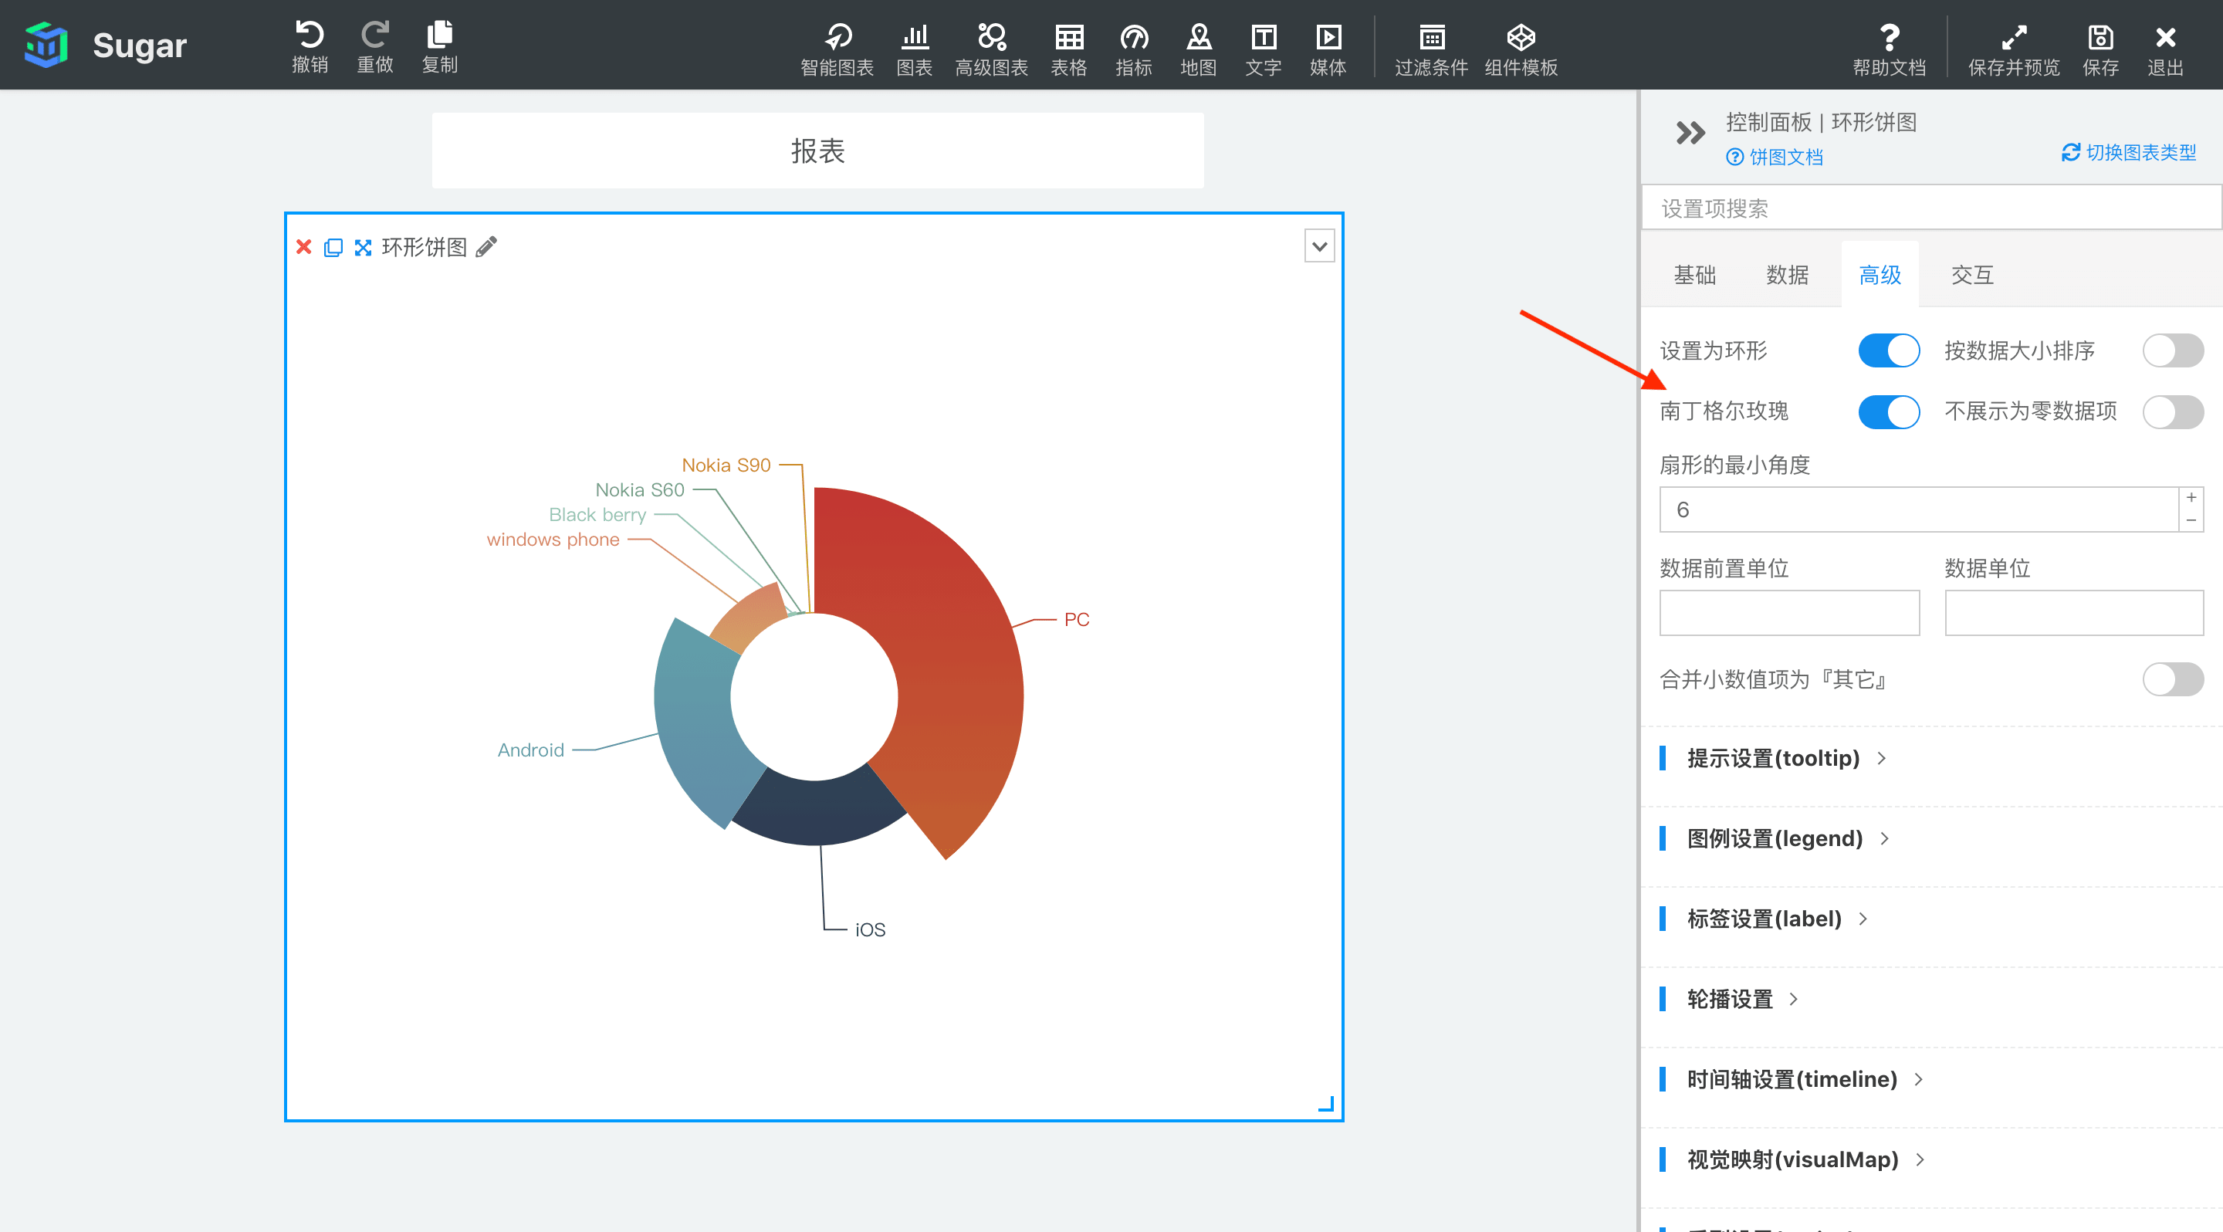The width and height of the screenshot is (2223, 1232).
Task: Open the 帮助文档 help documentation
Action: pos(1890,49)
